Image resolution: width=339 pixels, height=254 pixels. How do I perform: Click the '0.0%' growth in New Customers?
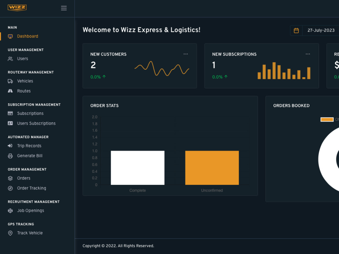pyautogui.click(x=96, y=77)
